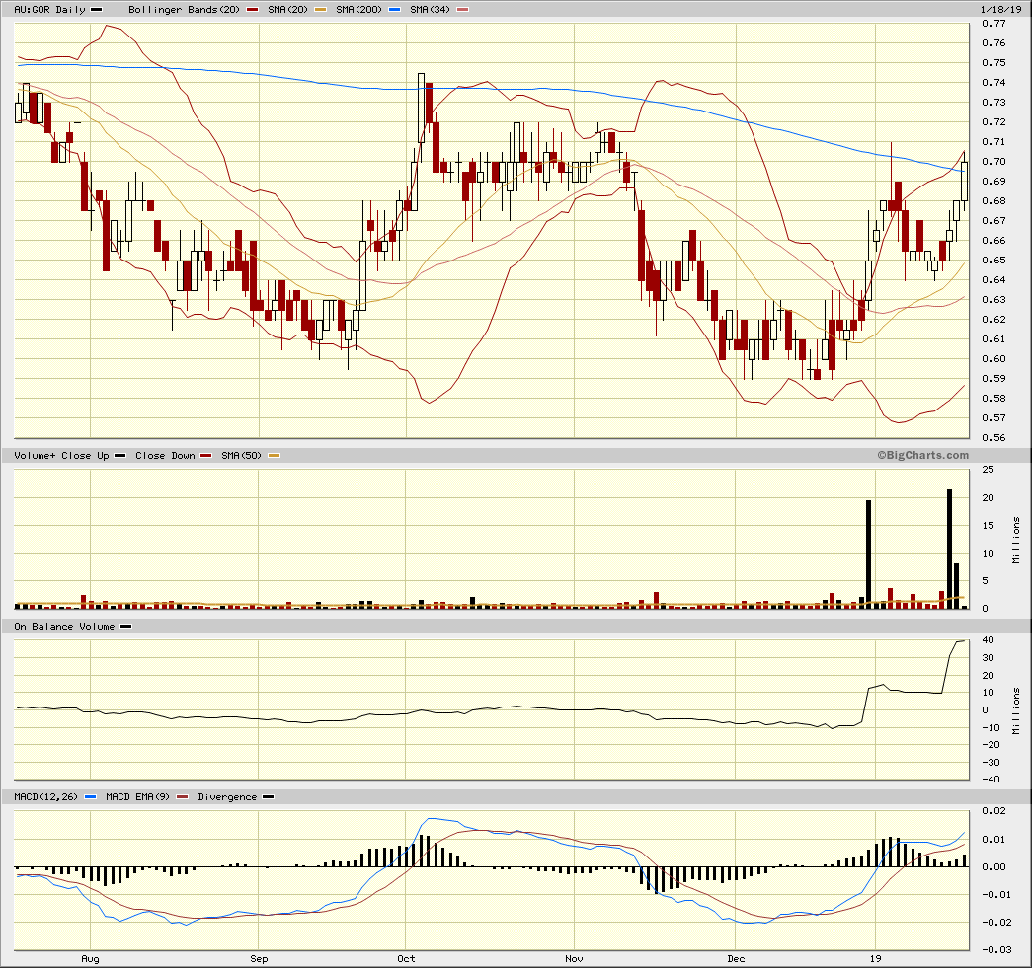Image resolution: width=1032 pixels, height=968 pixels.
Task: Click the 15 volume axis label
Action: click(988, 525)
